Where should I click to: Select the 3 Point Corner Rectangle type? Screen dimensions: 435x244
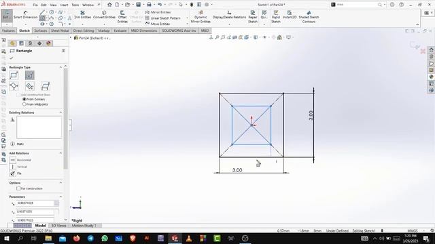(14, 86)
